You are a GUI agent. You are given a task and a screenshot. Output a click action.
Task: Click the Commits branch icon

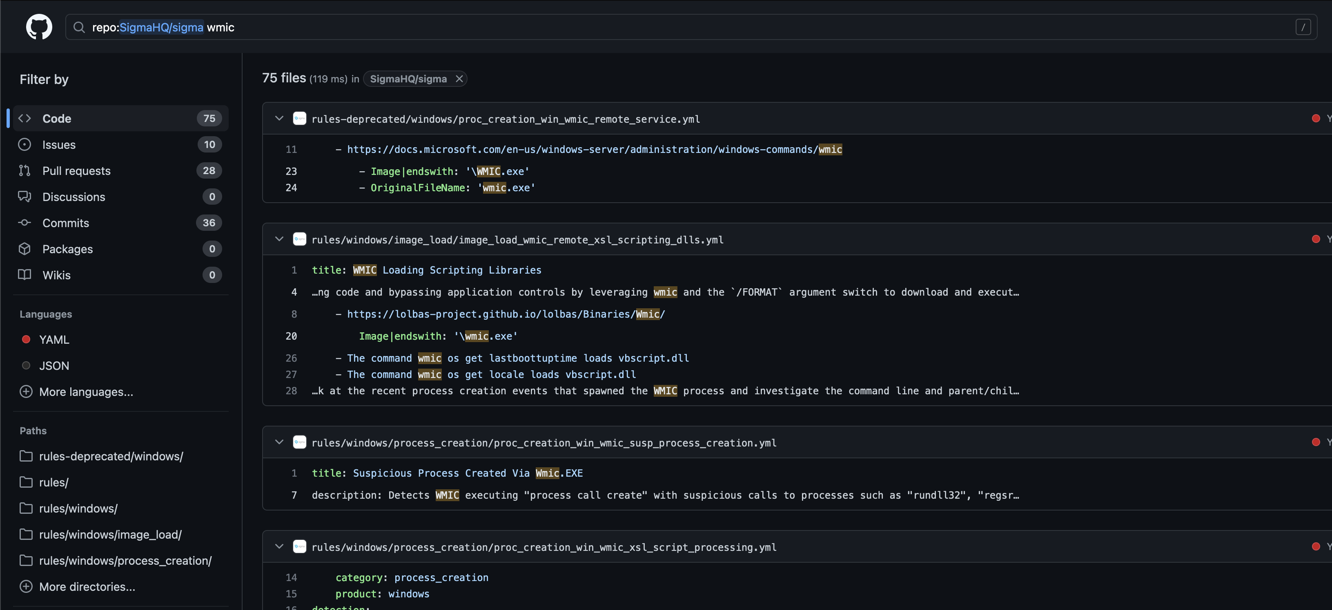[x=25, y=223]
